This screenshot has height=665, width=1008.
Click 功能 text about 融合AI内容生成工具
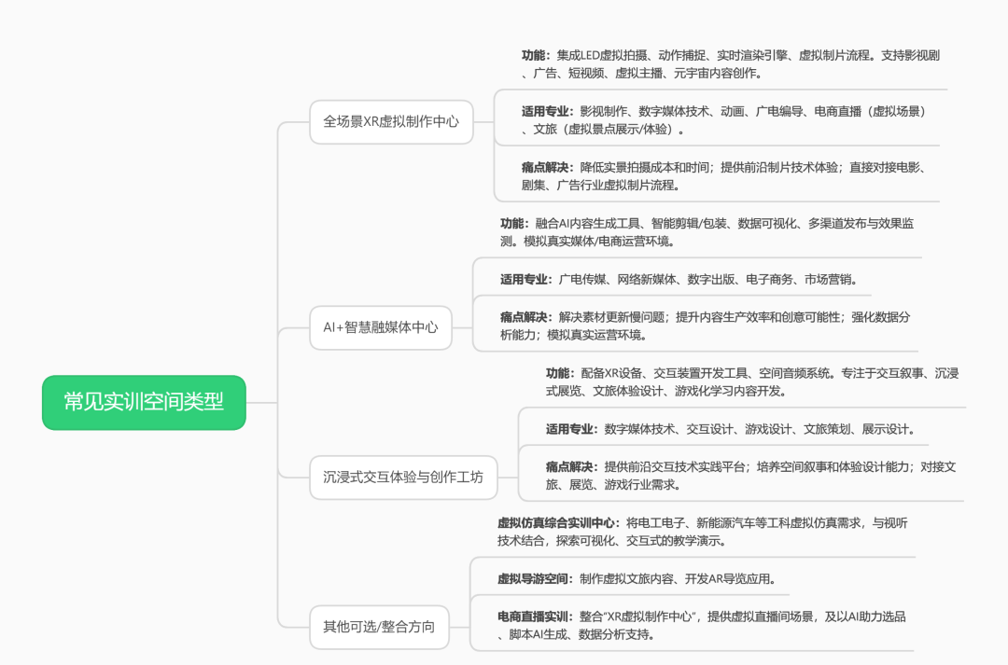click(x=707, y=232)
